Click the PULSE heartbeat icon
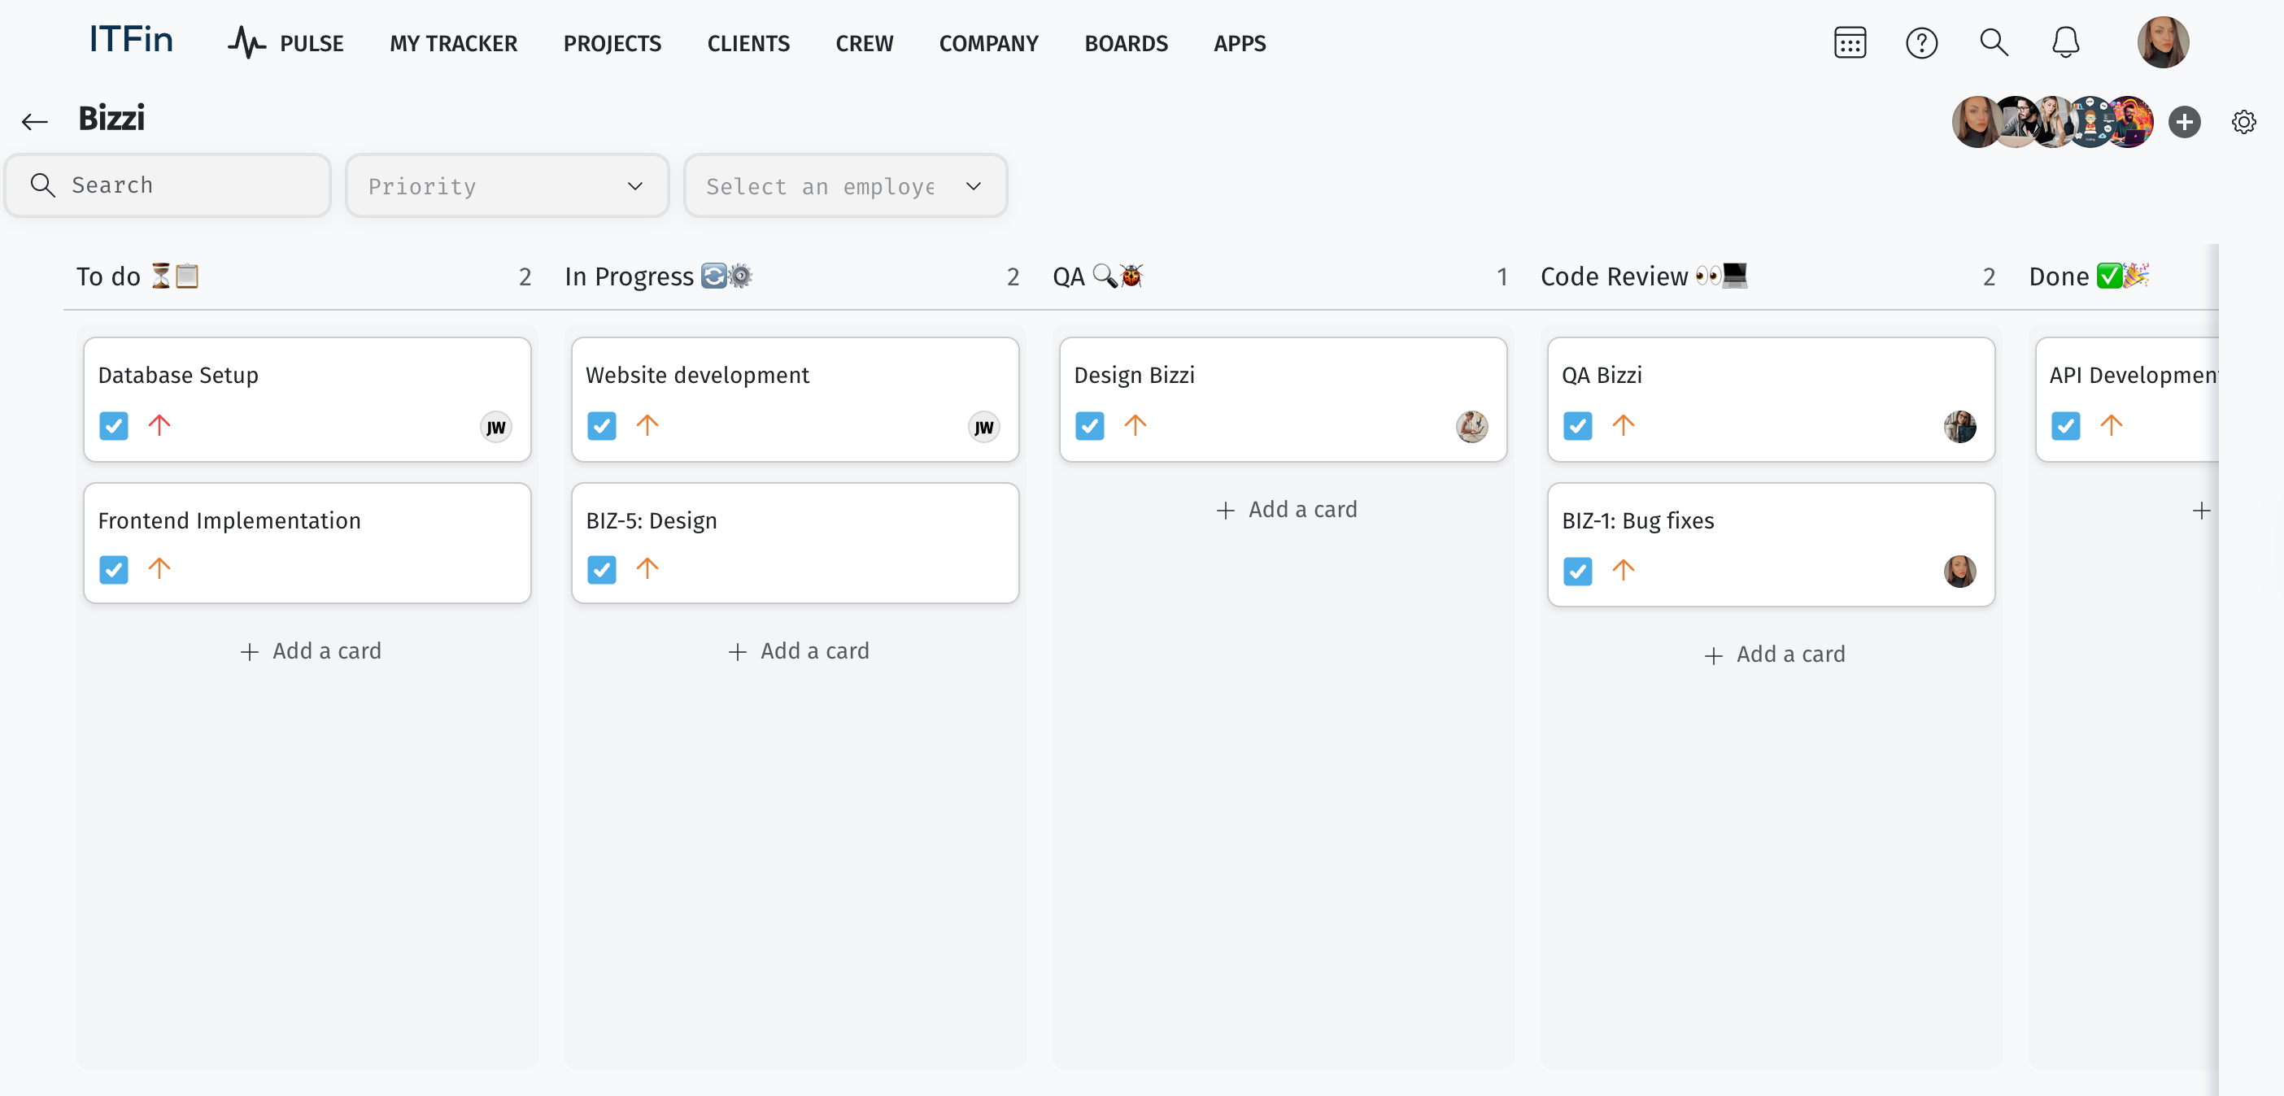 click(246, 42)
